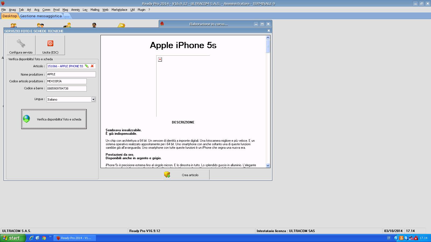Open the Lingua dropdown arrow

click(x=93, y=99)
